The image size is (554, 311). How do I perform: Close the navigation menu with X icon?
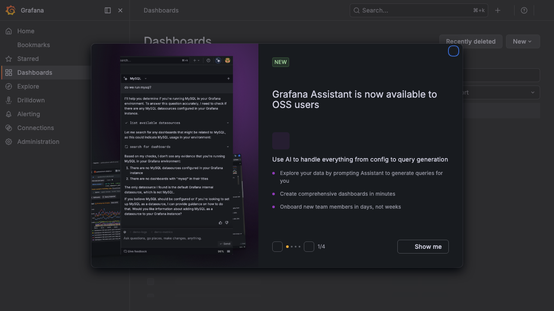(120, 10)
